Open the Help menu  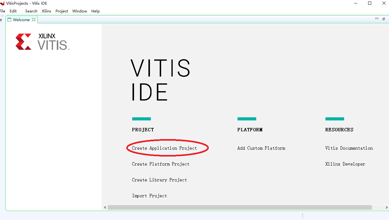click(95, 11)
